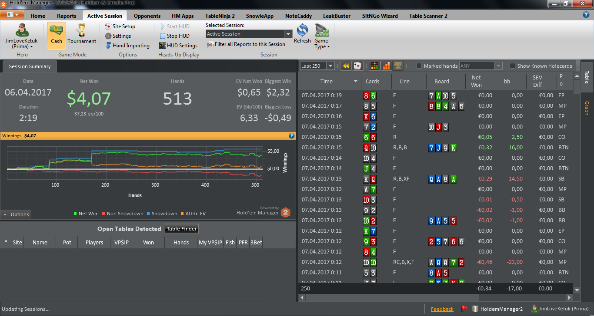594x316 pixels.
Task: Open Site Setup options
Action: [120, 26]
